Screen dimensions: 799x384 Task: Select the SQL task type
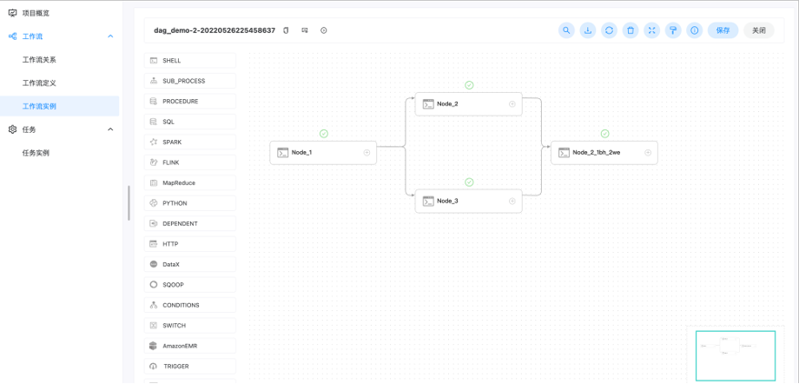point(189,122)
